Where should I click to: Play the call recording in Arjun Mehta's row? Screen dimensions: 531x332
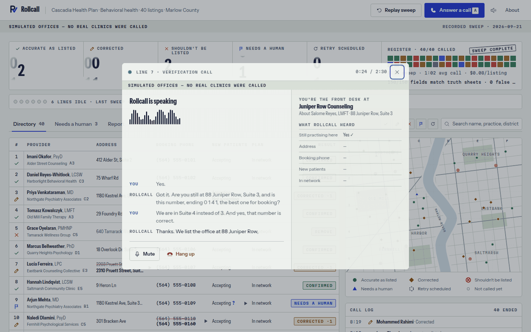246,303
